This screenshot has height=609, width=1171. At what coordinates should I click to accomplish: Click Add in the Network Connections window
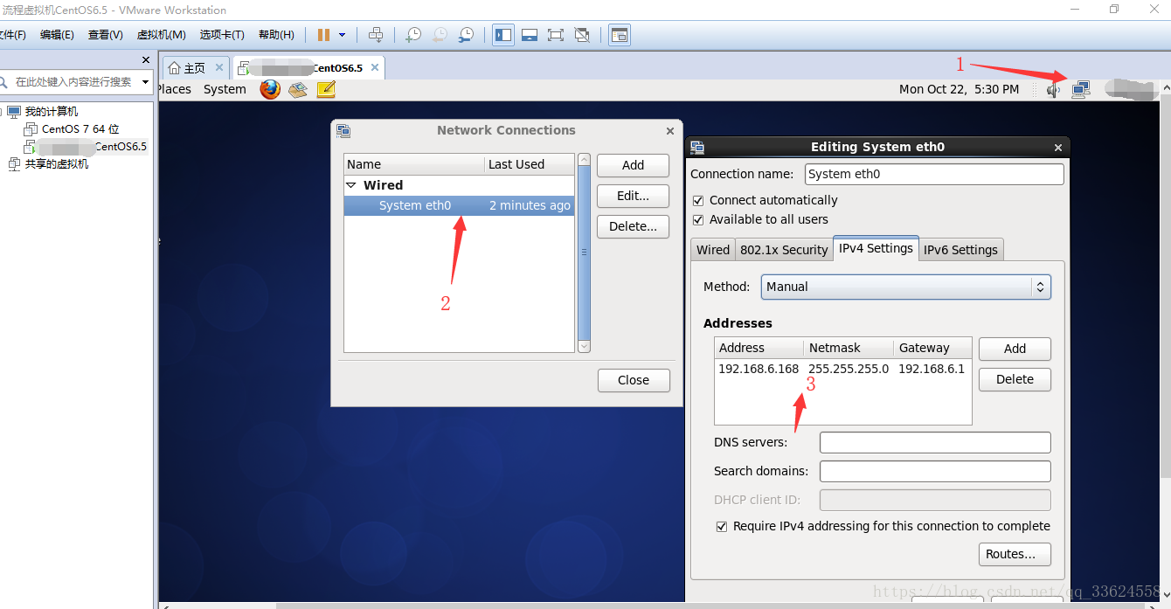[x=633, y=165]
